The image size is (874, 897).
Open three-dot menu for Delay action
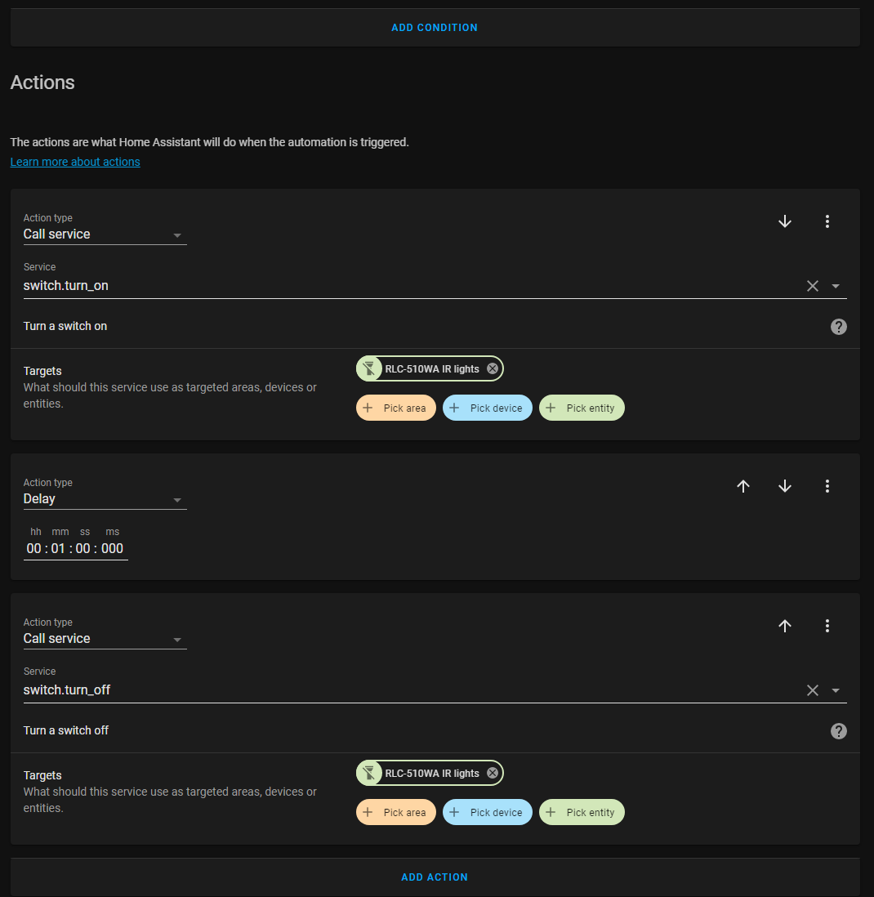pyautogui.click(x=827, y=486)
